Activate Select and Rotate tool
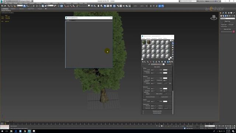The width and height of the screenshot is (236, 133). pos(40,6)
